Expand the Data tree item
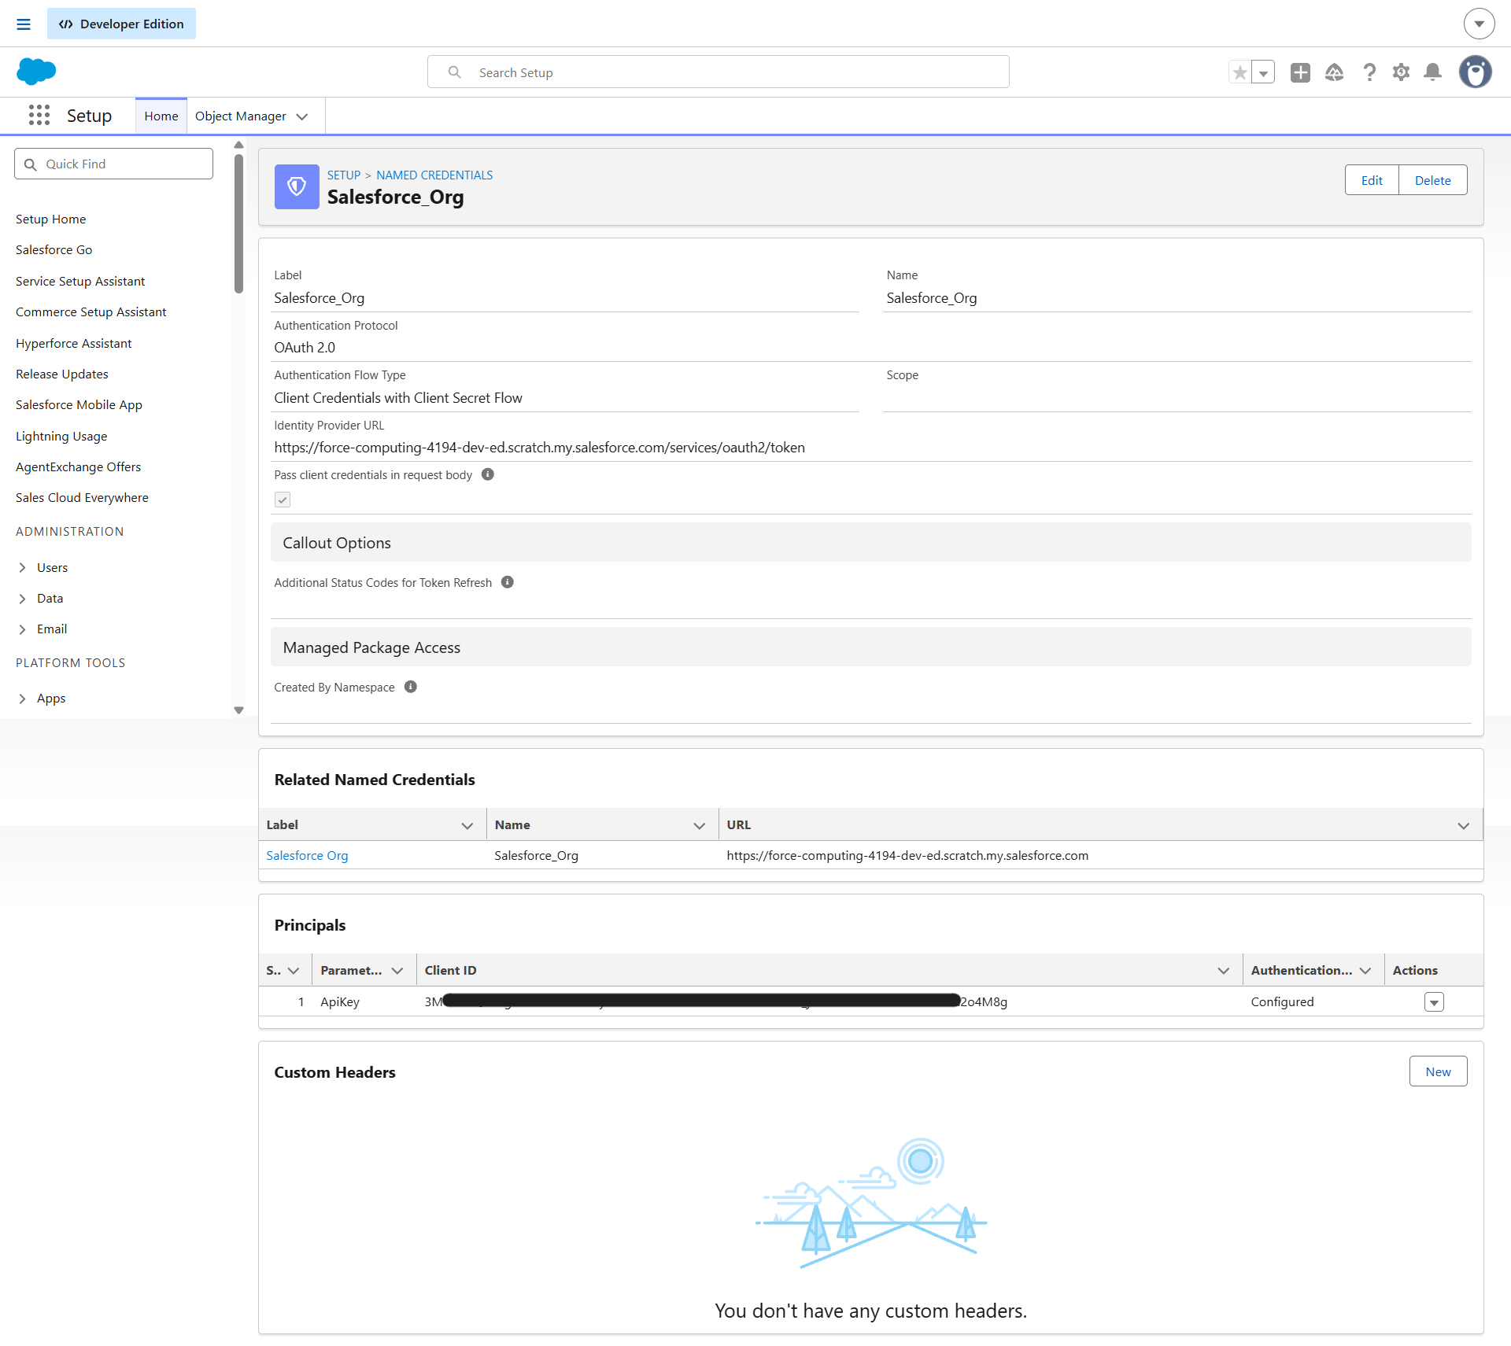Image resolution: width=1511 pixels, height=1346 pixels. click(x=22, y=599)
